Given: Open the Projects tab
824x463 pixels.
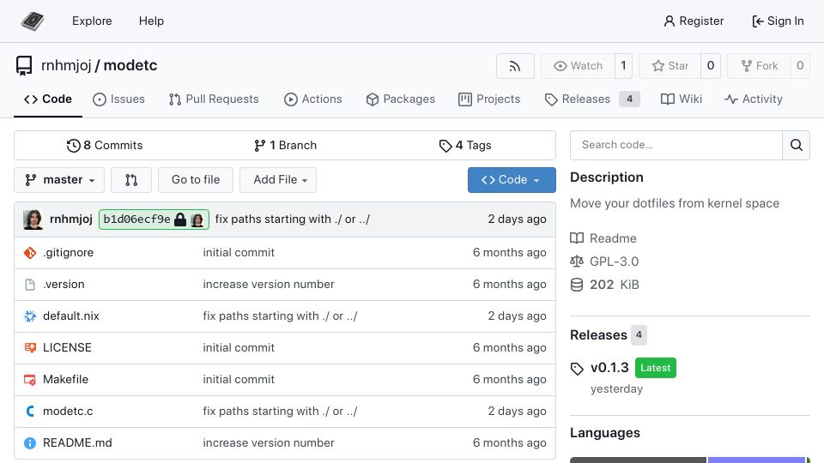Looking at the screenshot, I should pyautogui.click(x=489, y=99).
